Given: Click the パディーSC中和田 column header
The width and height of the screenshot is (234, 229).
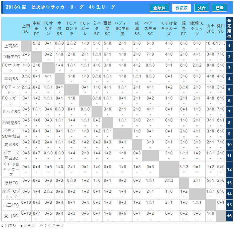Looking at the screenshot, I should point(122,29).
